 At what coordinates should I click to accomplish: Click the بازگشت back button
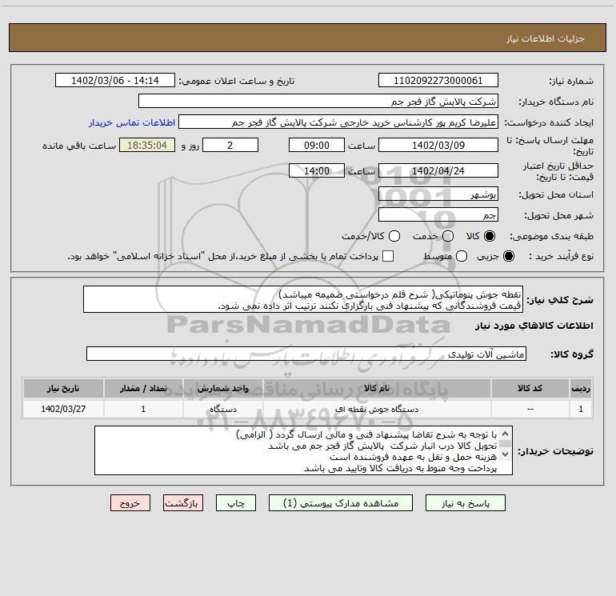coord(183,503)
